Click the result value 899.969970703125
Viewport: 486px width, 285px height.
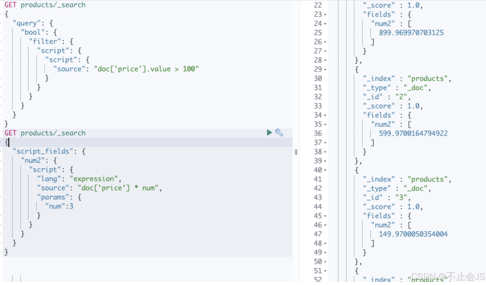click(411, 32)
